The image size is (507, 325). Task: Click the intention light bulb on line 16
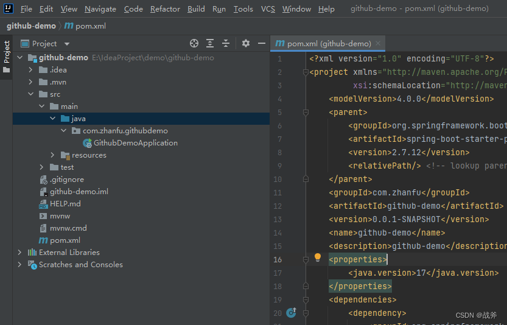(x=318, y=257)
